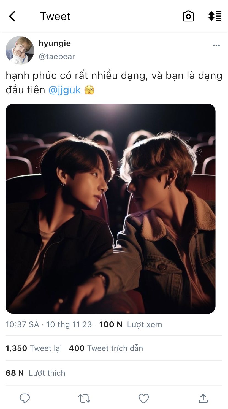
Task: Open hyungie's profile avatar
Action: click(x=20, y=50)
